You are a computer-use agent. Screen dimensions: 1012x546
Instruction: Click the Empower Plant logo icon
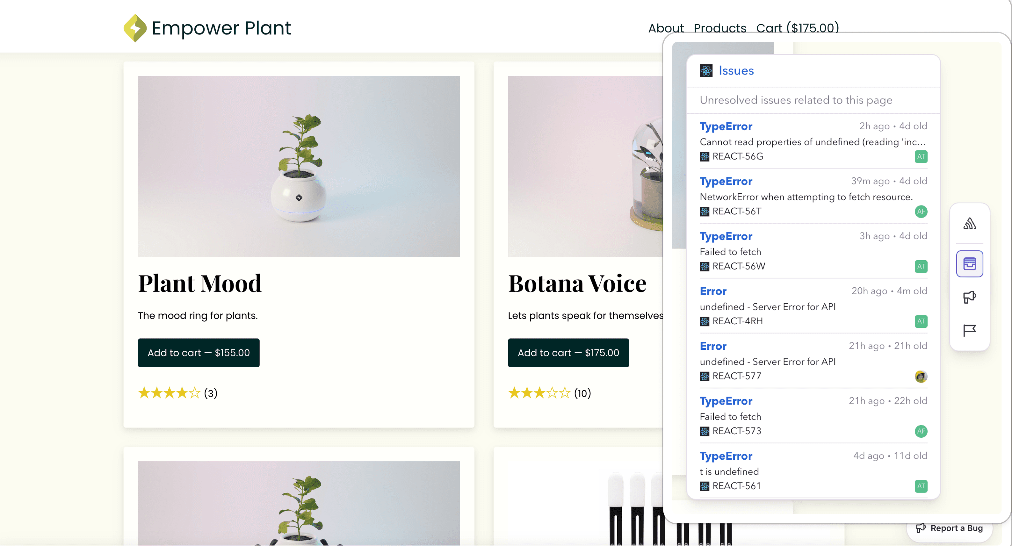click(x=135, y=28)
